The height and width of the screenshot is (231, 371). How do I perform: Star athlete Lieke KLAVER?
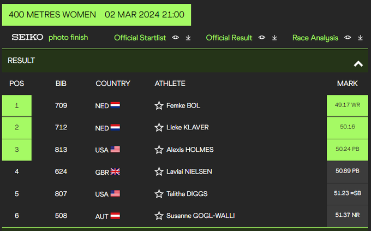[x=159, y=127]
